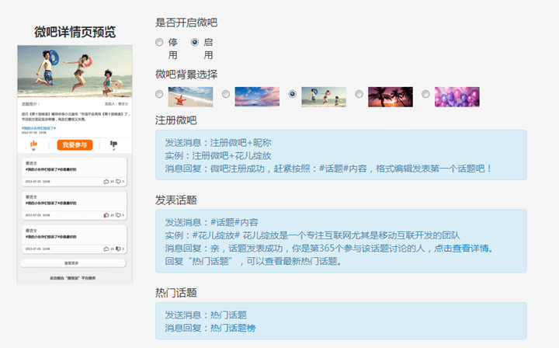Click the purple balloons thumbnail
The height and width of the screenshot is (348, 559).
click(457, 96)
